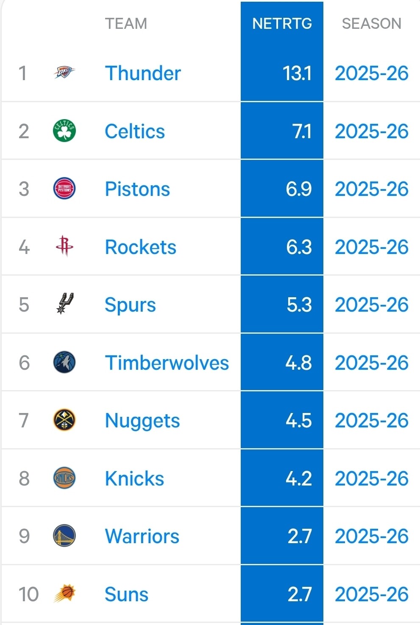The width and height of the screenshot is (420, 625).
Task: Open the Thunder team link
Action: click(143, 73)
